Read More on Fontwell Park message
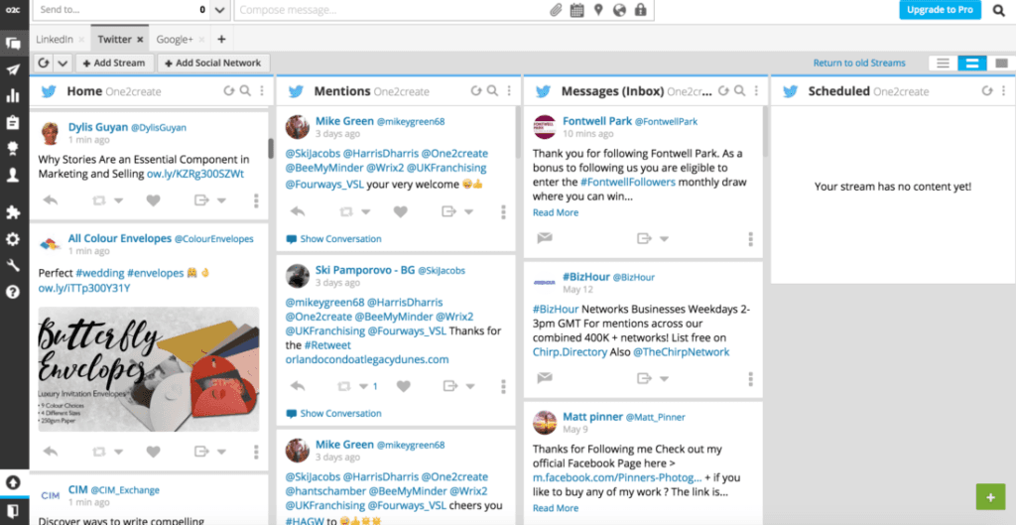The height and width of the screenshot is (525, 1016). point(556,212)
